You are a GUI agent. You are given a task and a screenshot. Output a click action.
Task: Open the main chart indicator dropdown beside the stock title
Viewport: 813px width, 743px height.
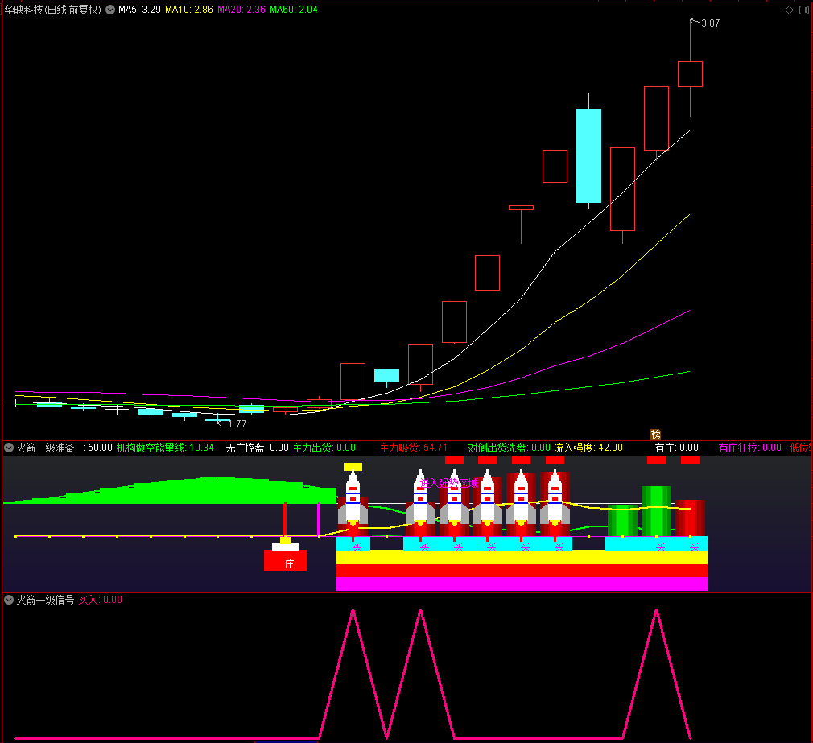[x=110, y=10]
